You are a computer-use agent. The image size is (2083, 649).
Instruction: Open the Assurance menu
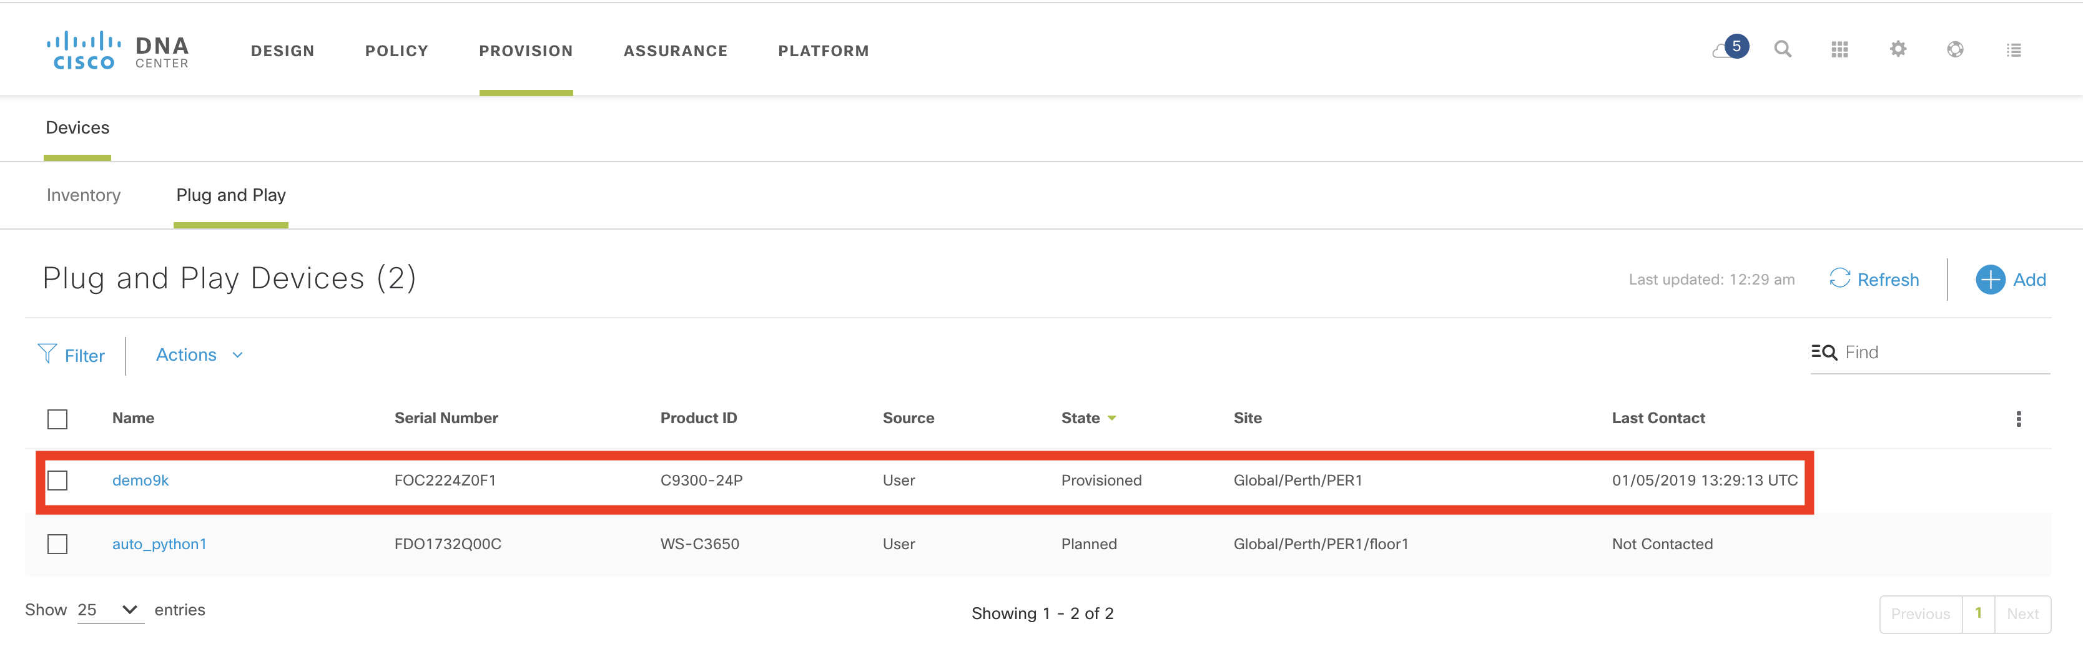[x=675, y=51]
